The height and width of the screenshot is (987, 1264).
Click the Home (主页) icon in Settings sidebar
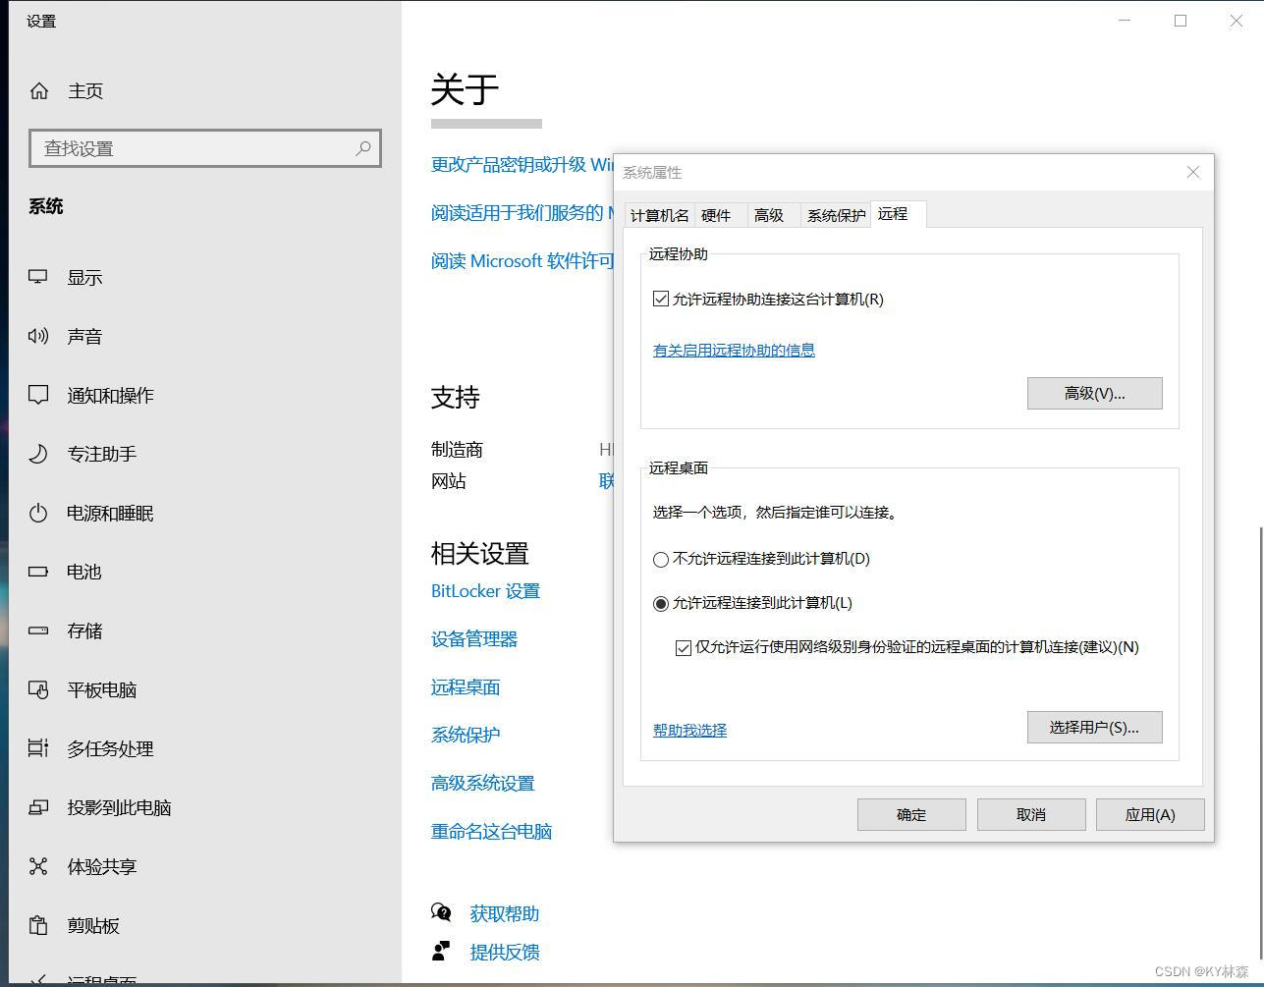(x=39, y=90)
